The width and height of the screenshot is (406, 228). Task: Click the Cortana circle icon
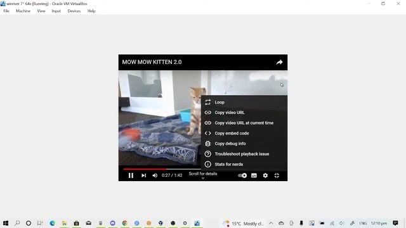(x=29, y=223)
